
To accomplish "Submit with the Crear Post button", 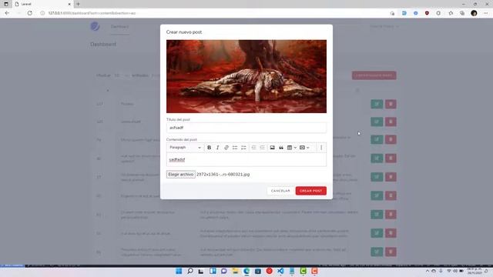I will (x=311, y=191).
